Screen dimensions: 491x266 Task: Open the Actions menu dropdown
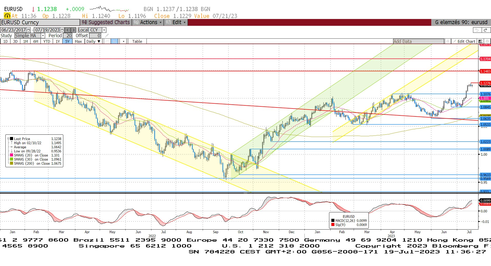click(148, 22)
